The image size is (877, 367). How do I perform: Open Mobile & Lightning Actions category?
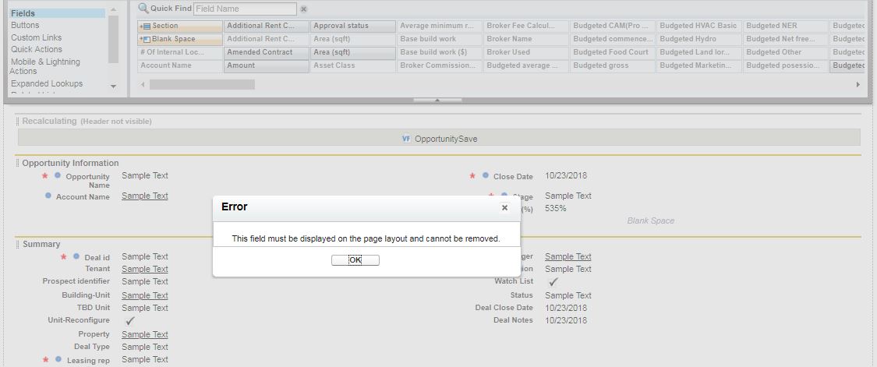44,66
